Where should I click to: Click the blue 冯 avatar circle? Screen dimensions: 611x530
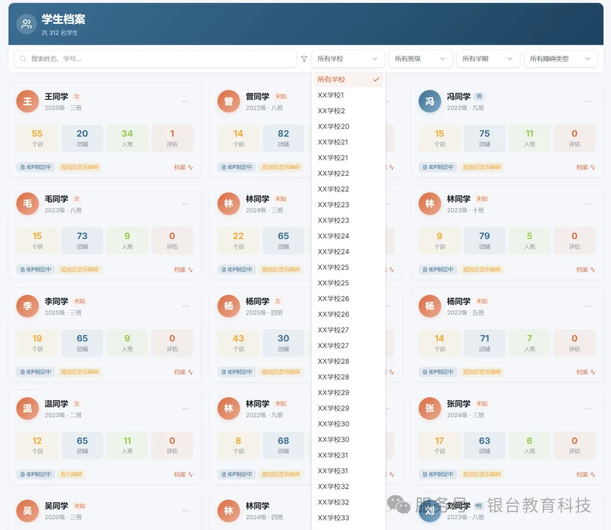pos(429,102)
